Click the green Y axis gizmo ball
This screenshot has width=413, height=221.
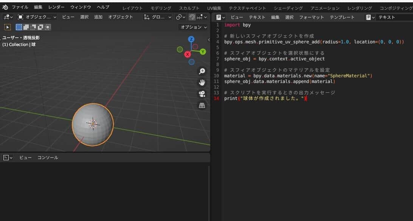pyautogui.click(x=203, y=52)
